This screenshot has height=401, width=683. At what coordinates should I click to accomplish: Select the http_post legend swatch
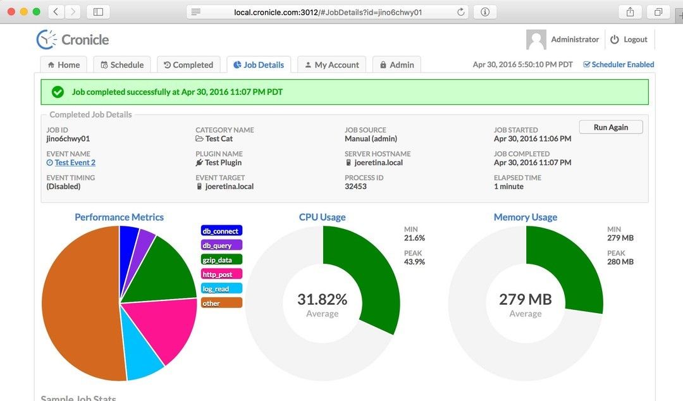point(221,275)
